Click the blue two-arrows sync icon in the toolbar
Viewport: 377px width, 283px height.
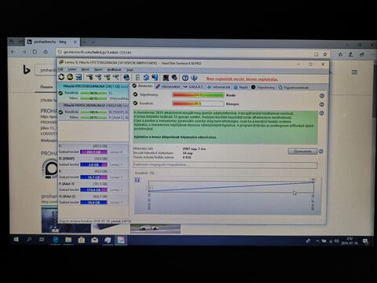coord(146,77)
